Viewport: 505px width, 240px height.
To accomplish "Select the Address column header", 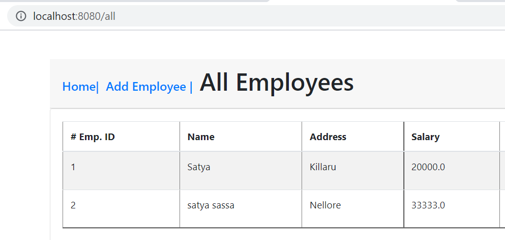I will coord(328,137).
